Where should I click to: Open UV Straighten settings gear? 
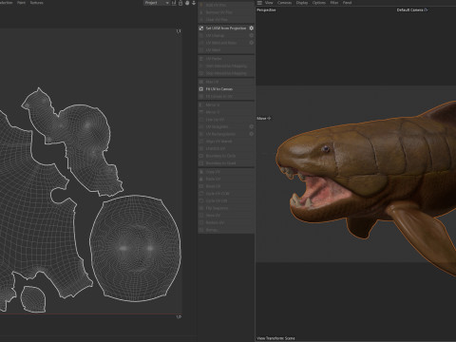point(251,126)
